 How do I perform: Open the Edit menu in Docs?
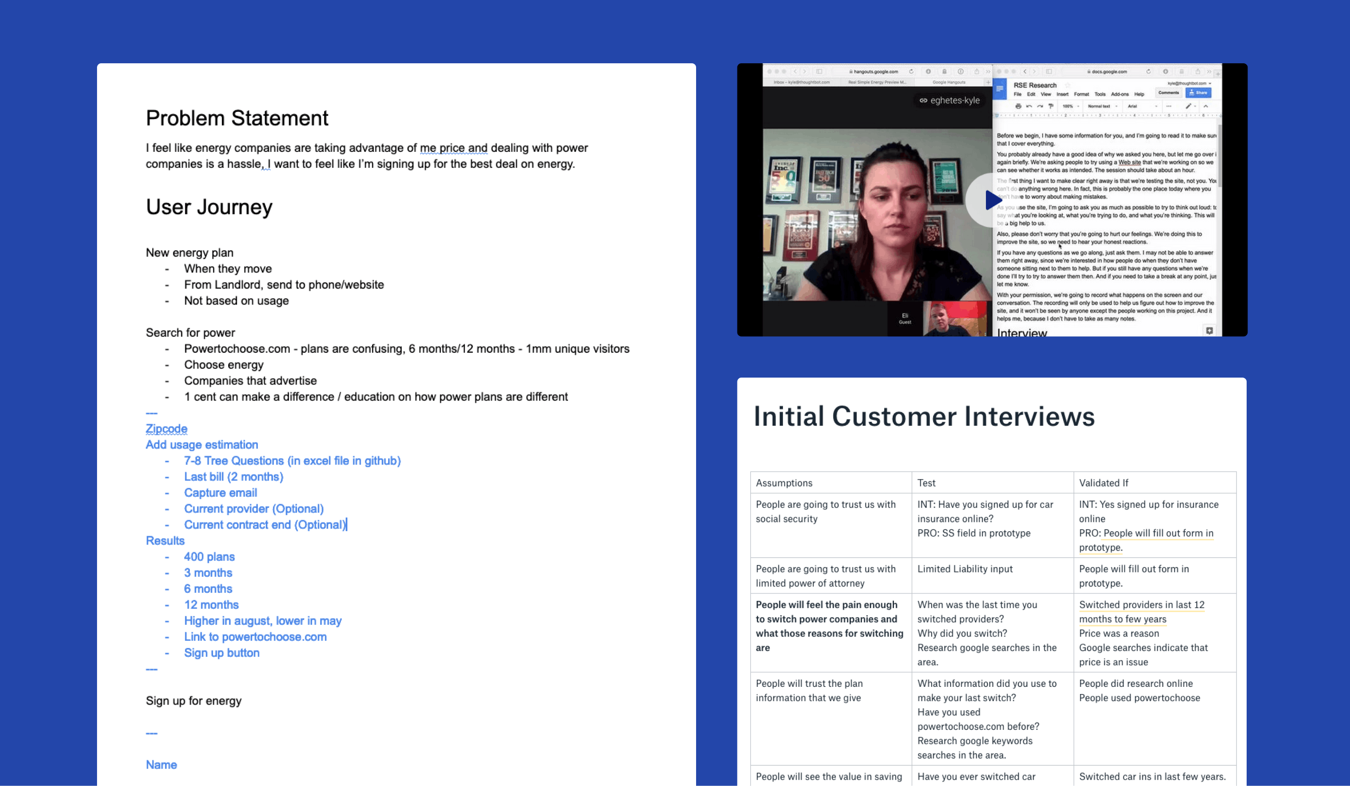(1031, 95)
